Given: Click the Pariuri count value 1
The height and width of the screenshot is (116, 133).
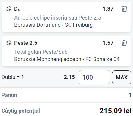Looking at the screenshot, I should 130,95.
